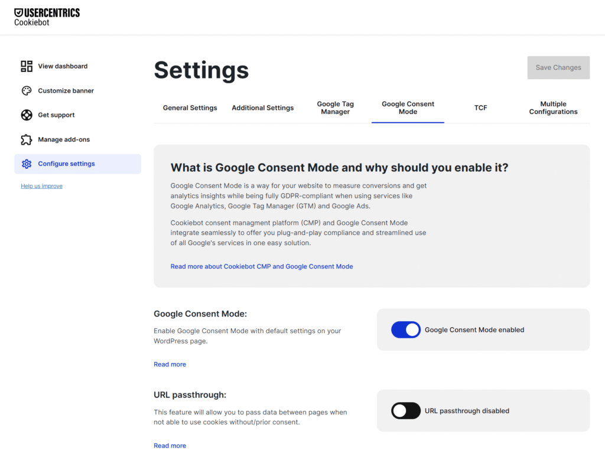The height and width of the screenshot is (457, 605).
Task: Click the 'Google Consent Mode:' section title
Action: 200,314
